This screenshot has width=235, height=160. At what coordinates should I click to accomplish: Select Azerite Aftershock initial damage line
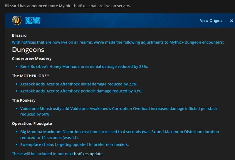(x=79, y=84)
